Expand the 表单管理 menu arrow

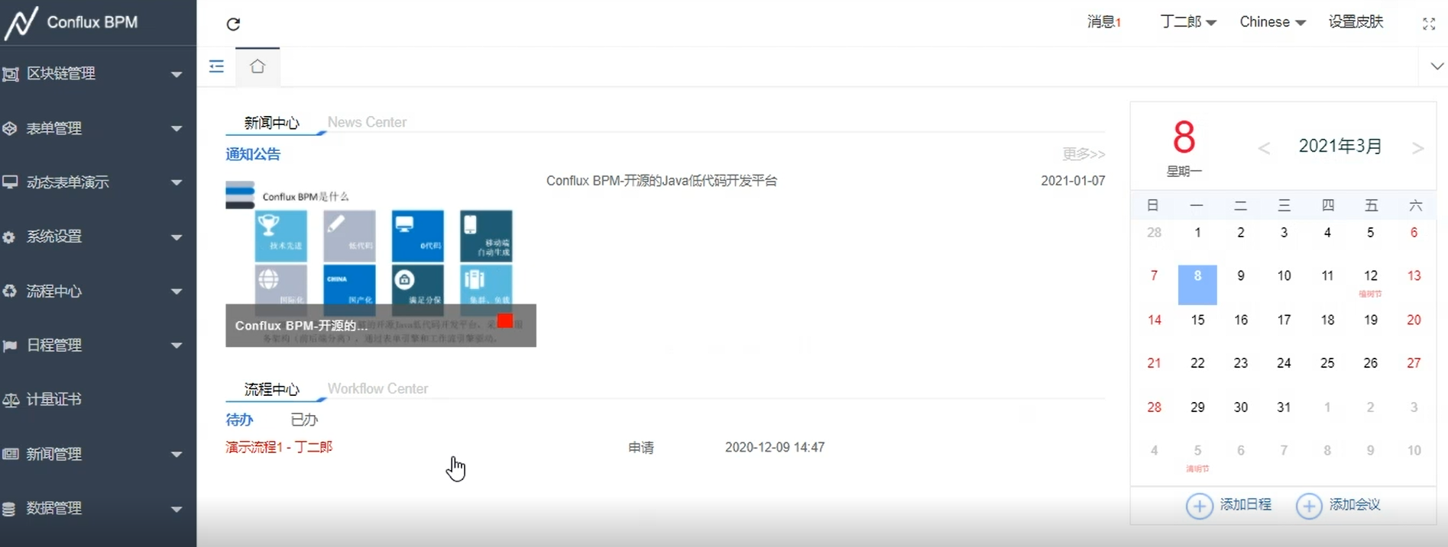[x=177, y=129]
